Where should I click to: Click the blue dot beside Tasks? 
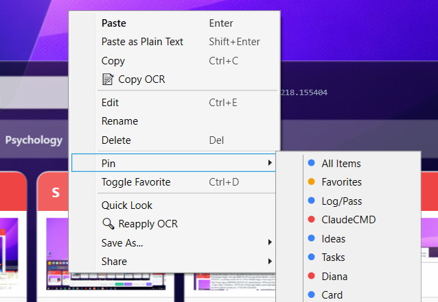point(311,257)
